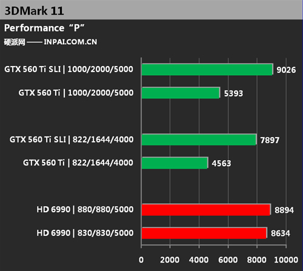
Task: Select label HD 6990 | 880/880/5000
Action: [x=85, y=210]
